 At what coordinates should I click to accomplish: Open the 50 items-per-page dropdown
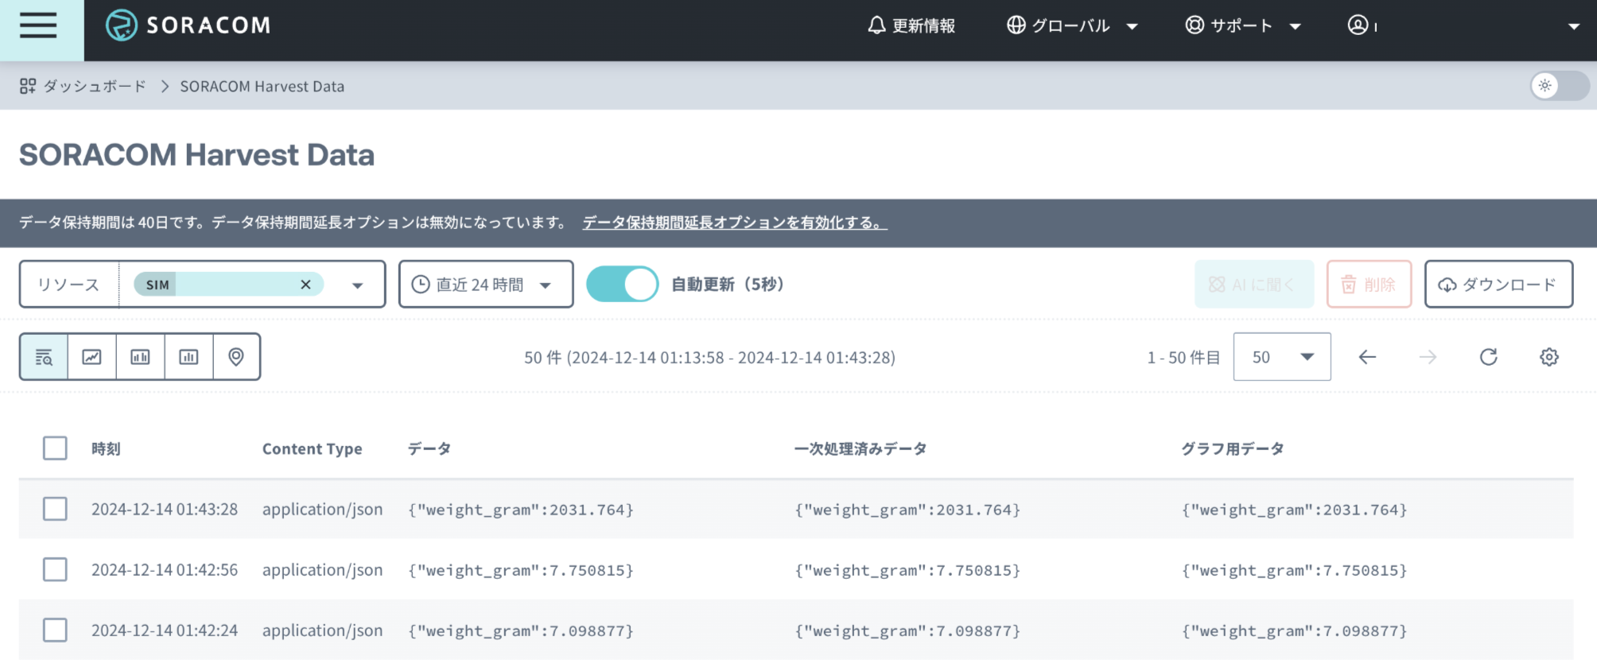pyautogui.click(x=1282, y=357)
